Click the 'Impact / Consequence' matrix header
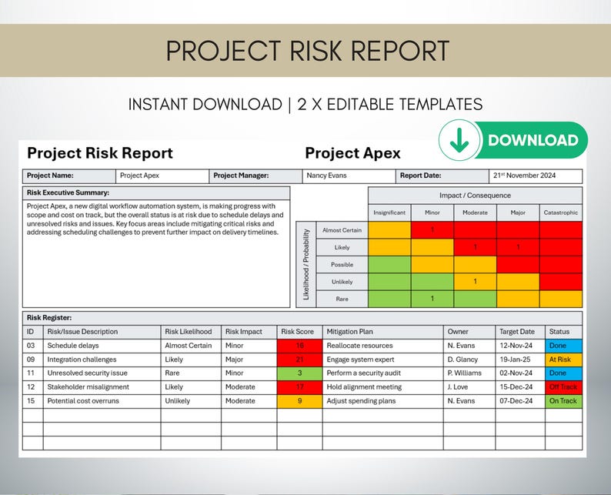 (475, 196)
